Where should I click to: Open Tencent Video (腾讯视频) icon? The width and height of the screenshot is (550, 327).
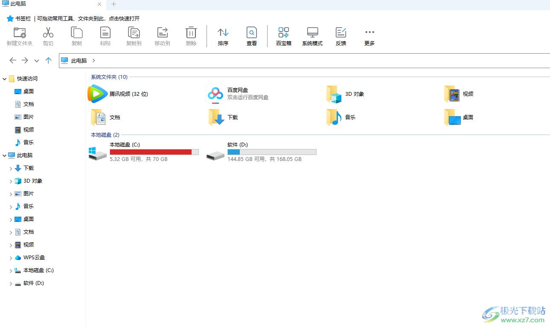coord(98,94)
